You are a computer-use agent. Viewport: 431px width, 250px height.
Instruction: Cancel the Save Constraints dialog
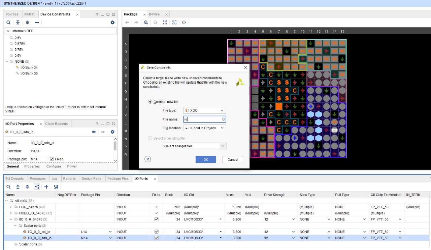(x=233, y=159)
